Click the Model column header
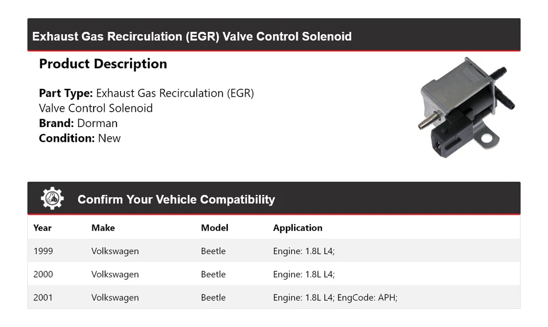This screenshot has height=327, width=548. click(x=214, y=228)
